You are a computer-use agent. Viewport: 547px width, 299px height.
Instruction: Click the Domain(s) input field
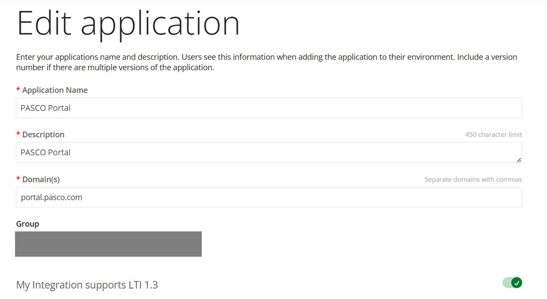269,197
